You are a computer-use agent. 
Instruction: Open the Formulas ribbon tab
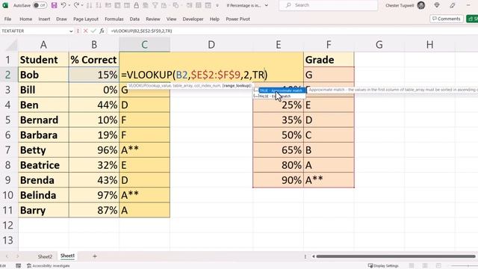coord(114,19)
